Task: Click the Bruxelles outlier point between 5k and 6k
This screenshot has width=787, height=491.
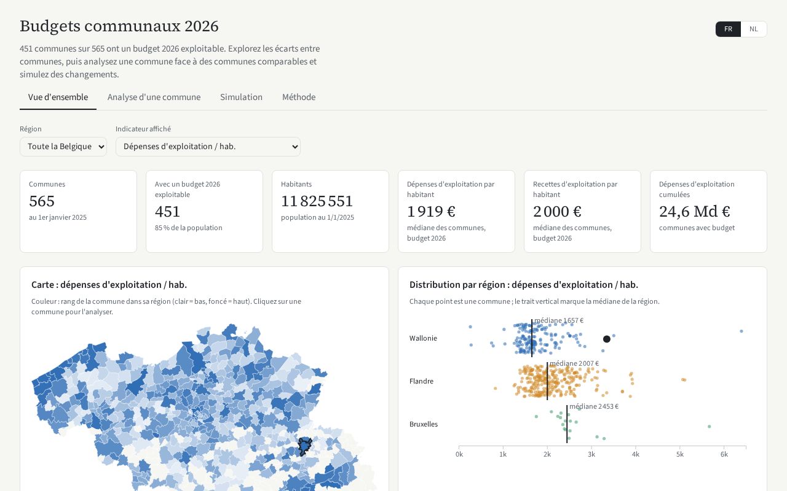Action: click(x=709, y=427)
